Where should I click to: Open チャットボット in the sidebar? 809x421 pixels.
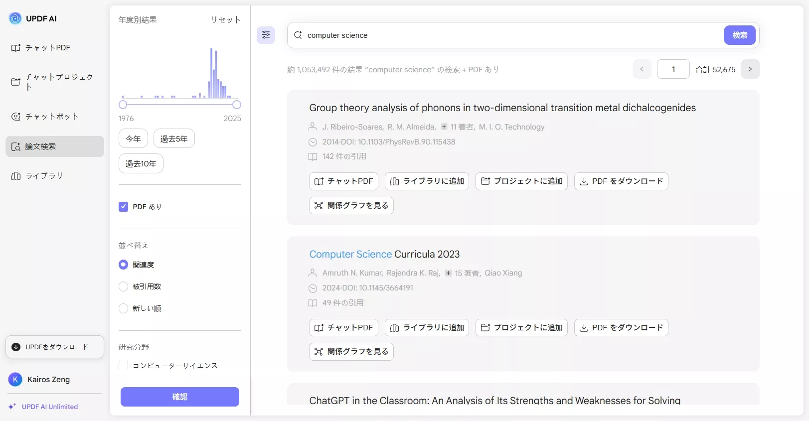pos(55,117)
